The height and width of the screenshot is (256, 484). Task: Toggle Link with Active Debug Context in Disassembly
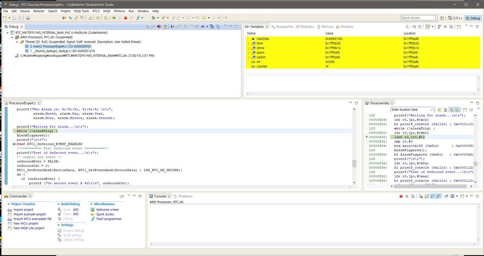point(451,110)
